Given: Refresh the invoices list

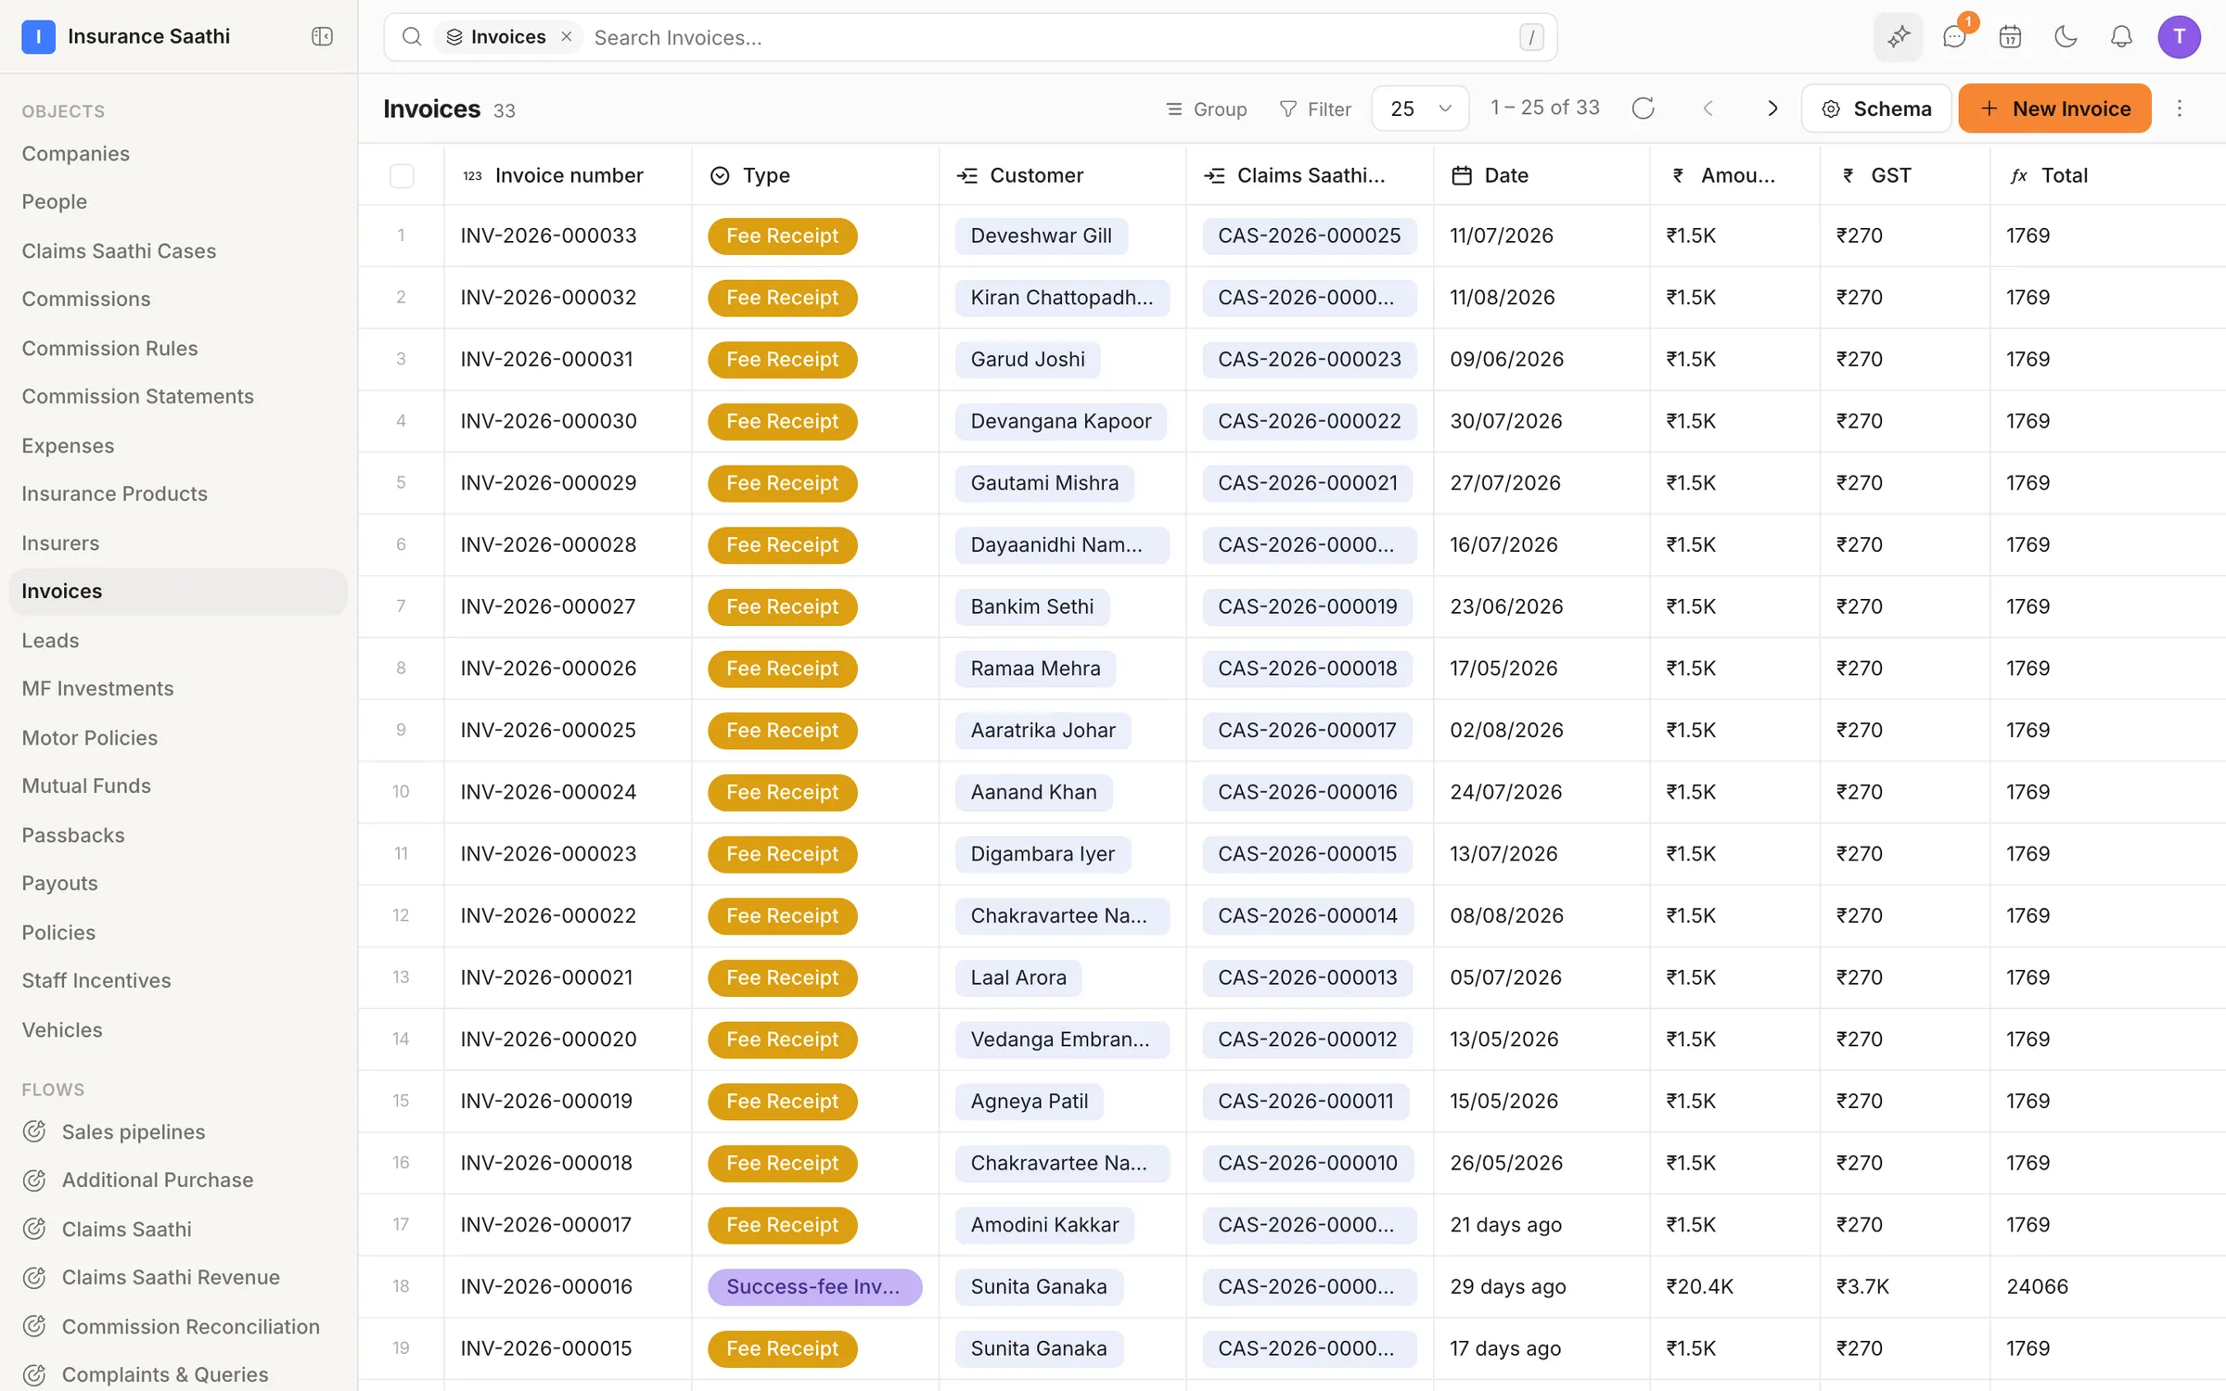Looking at the screenshot, I should coord(1643,108).
